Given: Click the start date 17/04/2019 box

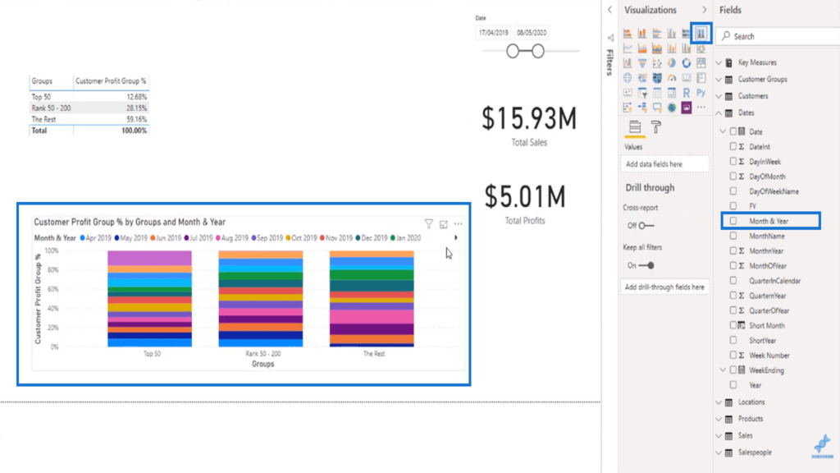Looking at the screenshot, I should click(493, 33).
